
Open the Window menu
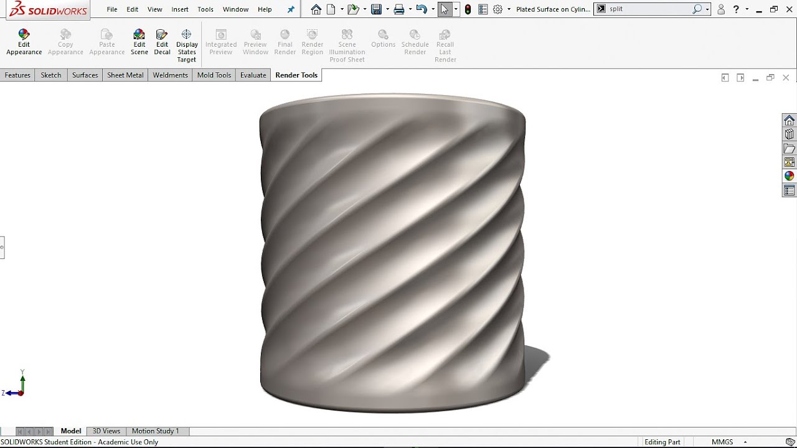click(x=236, y=9)
